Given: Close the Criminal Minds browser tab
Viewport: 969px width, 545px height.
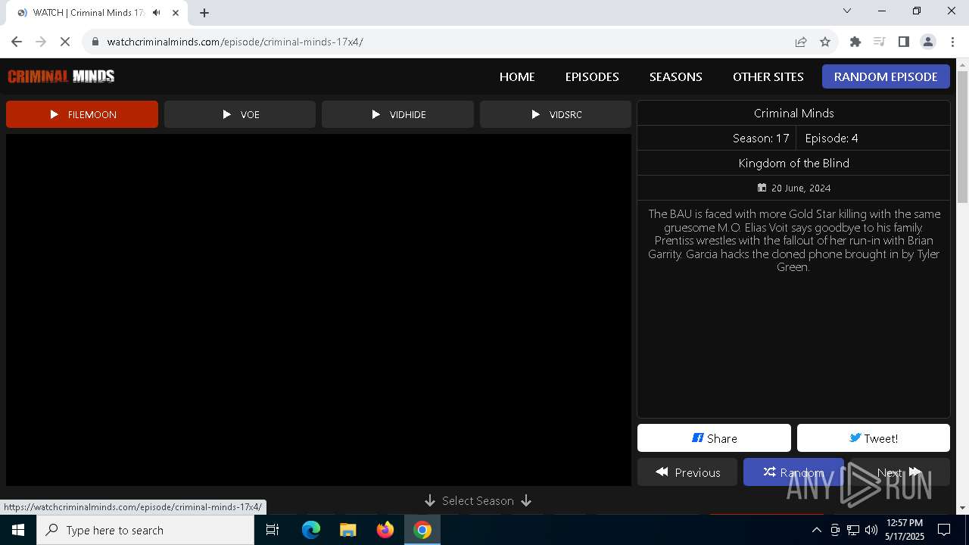Looking at the screenshot, I should [x=176, y=13].
